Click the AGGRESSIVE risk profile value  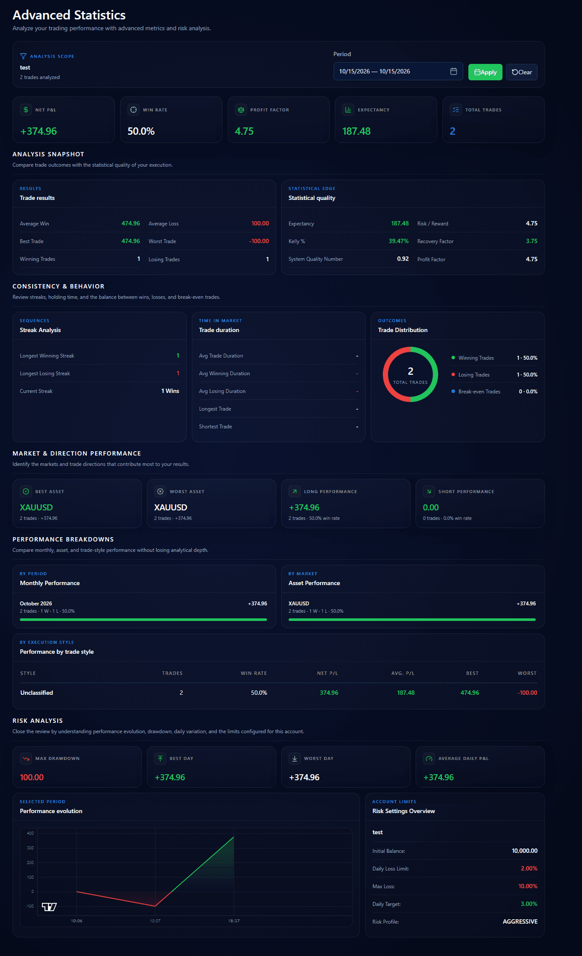(x=520, y=921)
